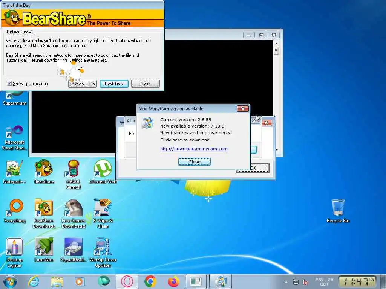The width and height of the screenshot is (386, 289).
Task: Maximize the black background window
Action: 261,35
